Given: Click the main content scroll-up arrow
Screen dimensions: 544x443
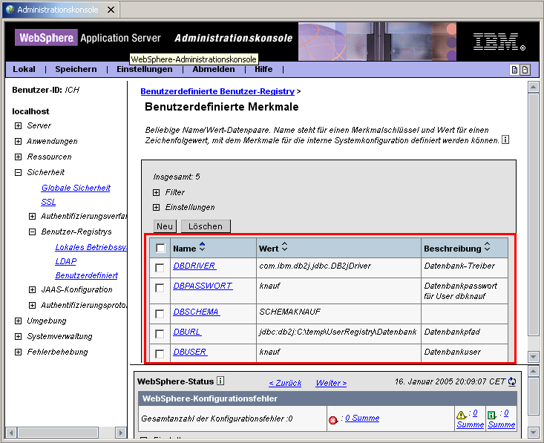Looking at the screenshot, I should click(x=534, y=87).
